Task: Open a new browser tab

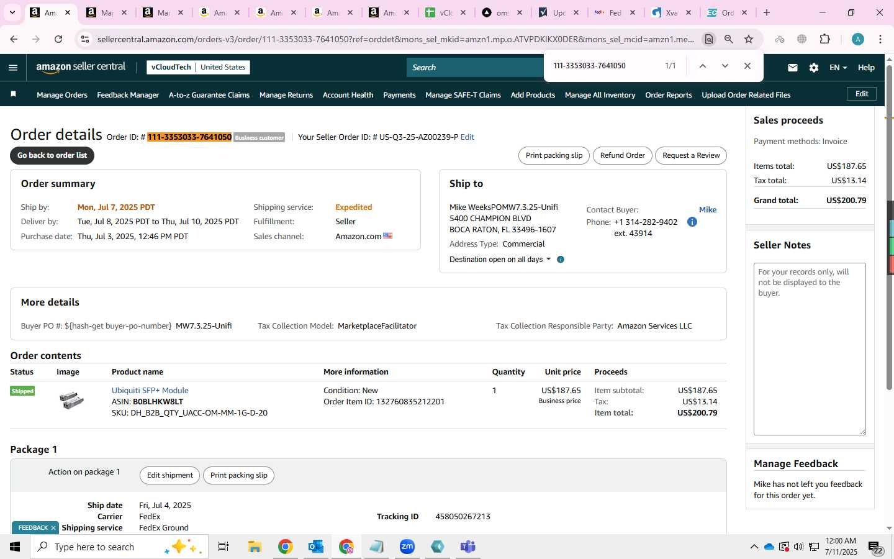Action: pyautogui.click(x=767, y=12)
